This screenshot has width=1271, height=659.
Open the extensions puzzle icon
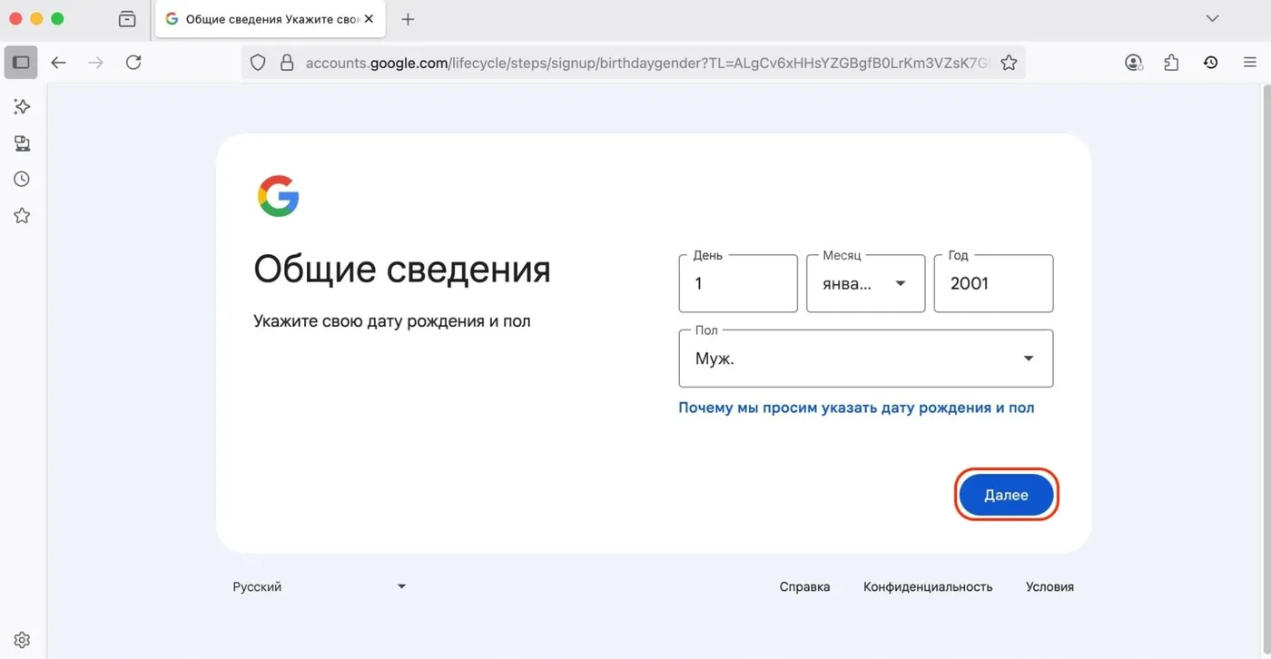point(1171,63)
